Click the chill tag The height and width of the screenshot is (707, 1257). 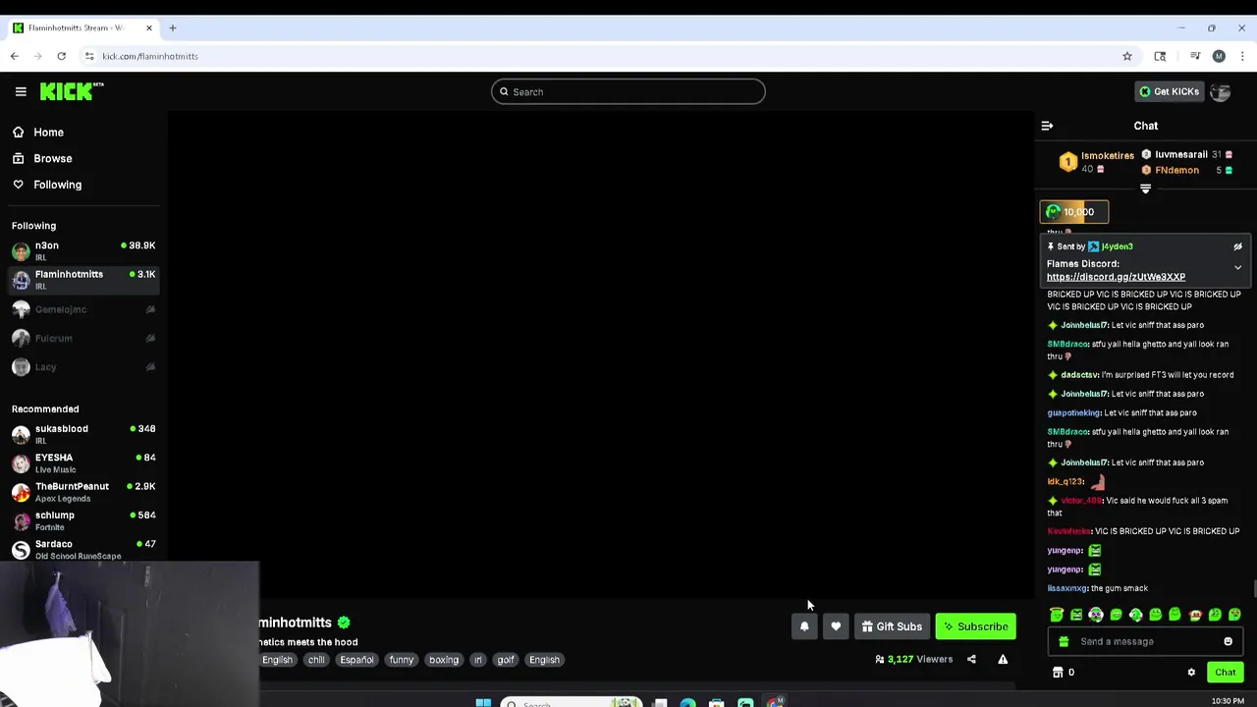coord(316,660)
